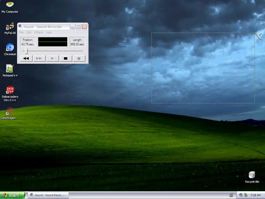Click the Length 999.00 sec. readout
Viewport: 265px width, 199px height.
click(78, 42)
